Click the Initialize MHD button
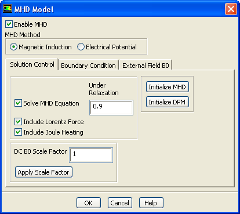Viewport: 240px width, 214px height. pos(168,87)
